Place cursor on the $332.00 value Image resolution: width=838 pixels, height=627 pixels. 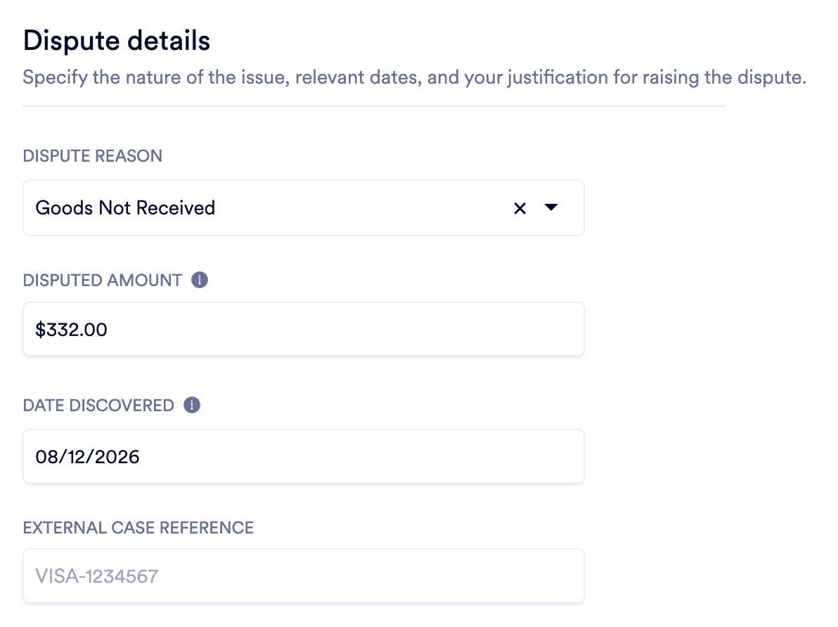pyautogui.click(x=72, y=329)
